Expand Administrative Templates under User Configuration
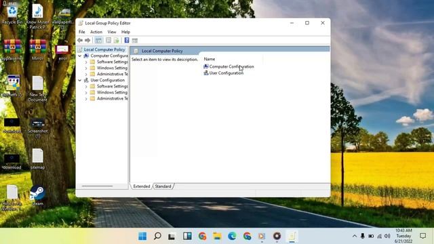This screenshot has width=434, height=244. [86, 98]
